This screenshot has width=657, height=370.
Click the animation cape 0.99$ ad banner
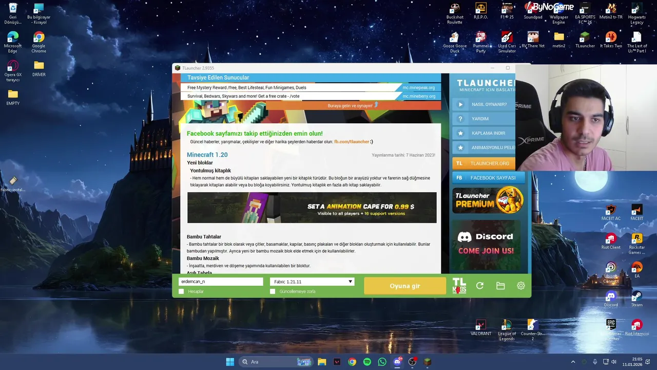tap(312, 208)
